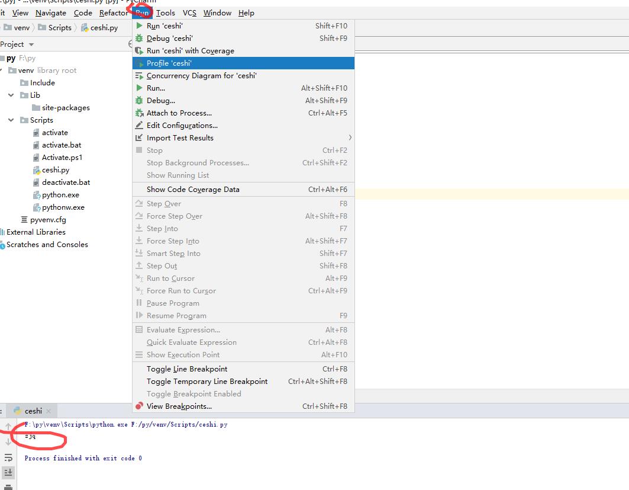Open the Run menu
Image resolution: width=629 pixels, height=490 pixels.
pyautogui.click(x=143, y=13)
